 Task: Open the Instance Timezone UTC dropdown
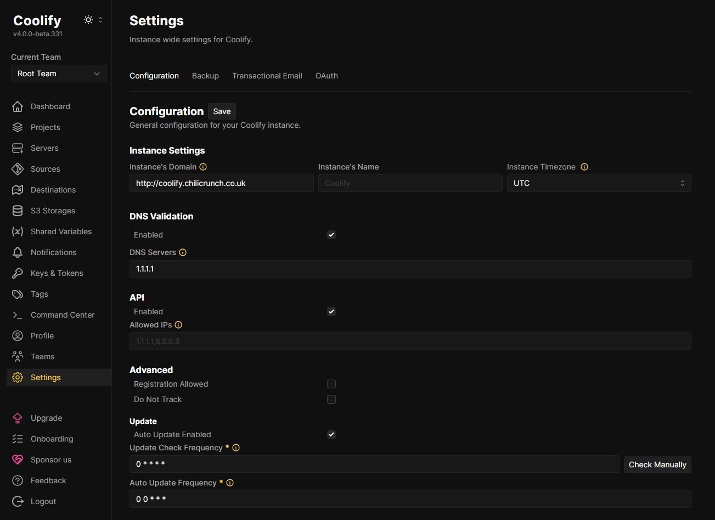click(x=599, y=183)
